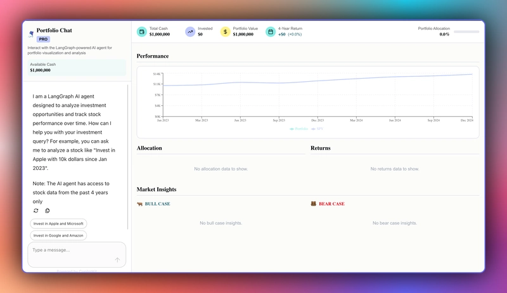
Task: Click the Total Cash wallet icon
Action: (x=141, y=32)
